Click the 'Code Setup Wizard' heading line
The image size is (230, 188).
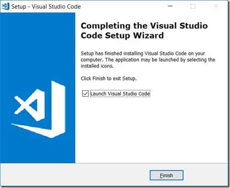122,36
